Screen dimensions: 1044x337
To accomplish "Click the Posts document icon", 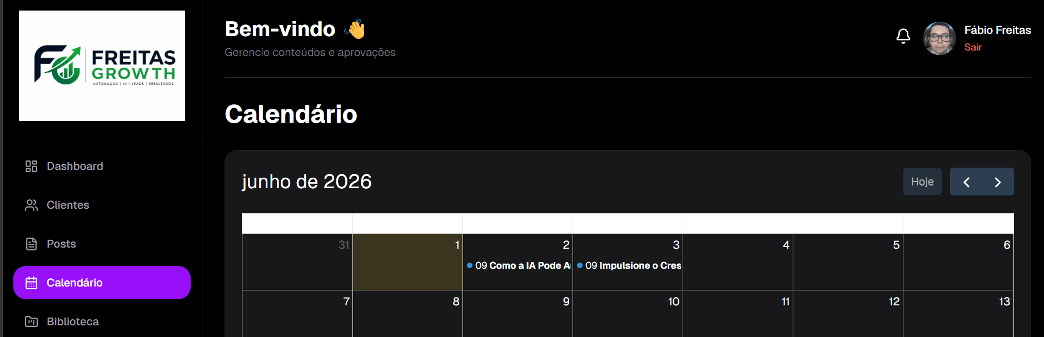I will pos(31,244).
